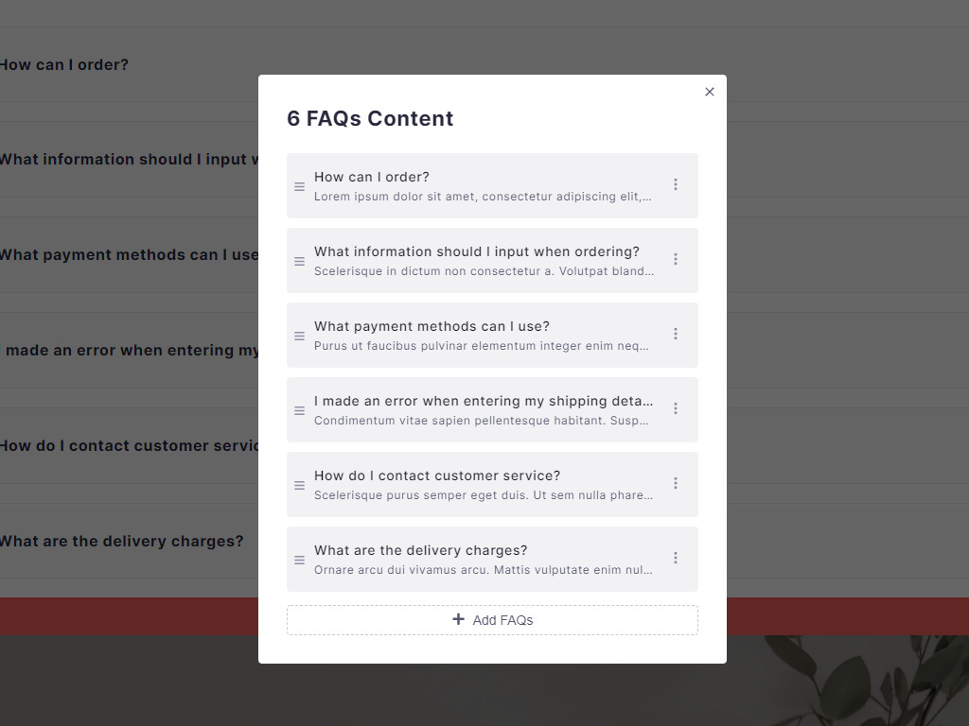Open options for "What are the delivery charges?"
The image size is (969, 726).
[676, 558]
